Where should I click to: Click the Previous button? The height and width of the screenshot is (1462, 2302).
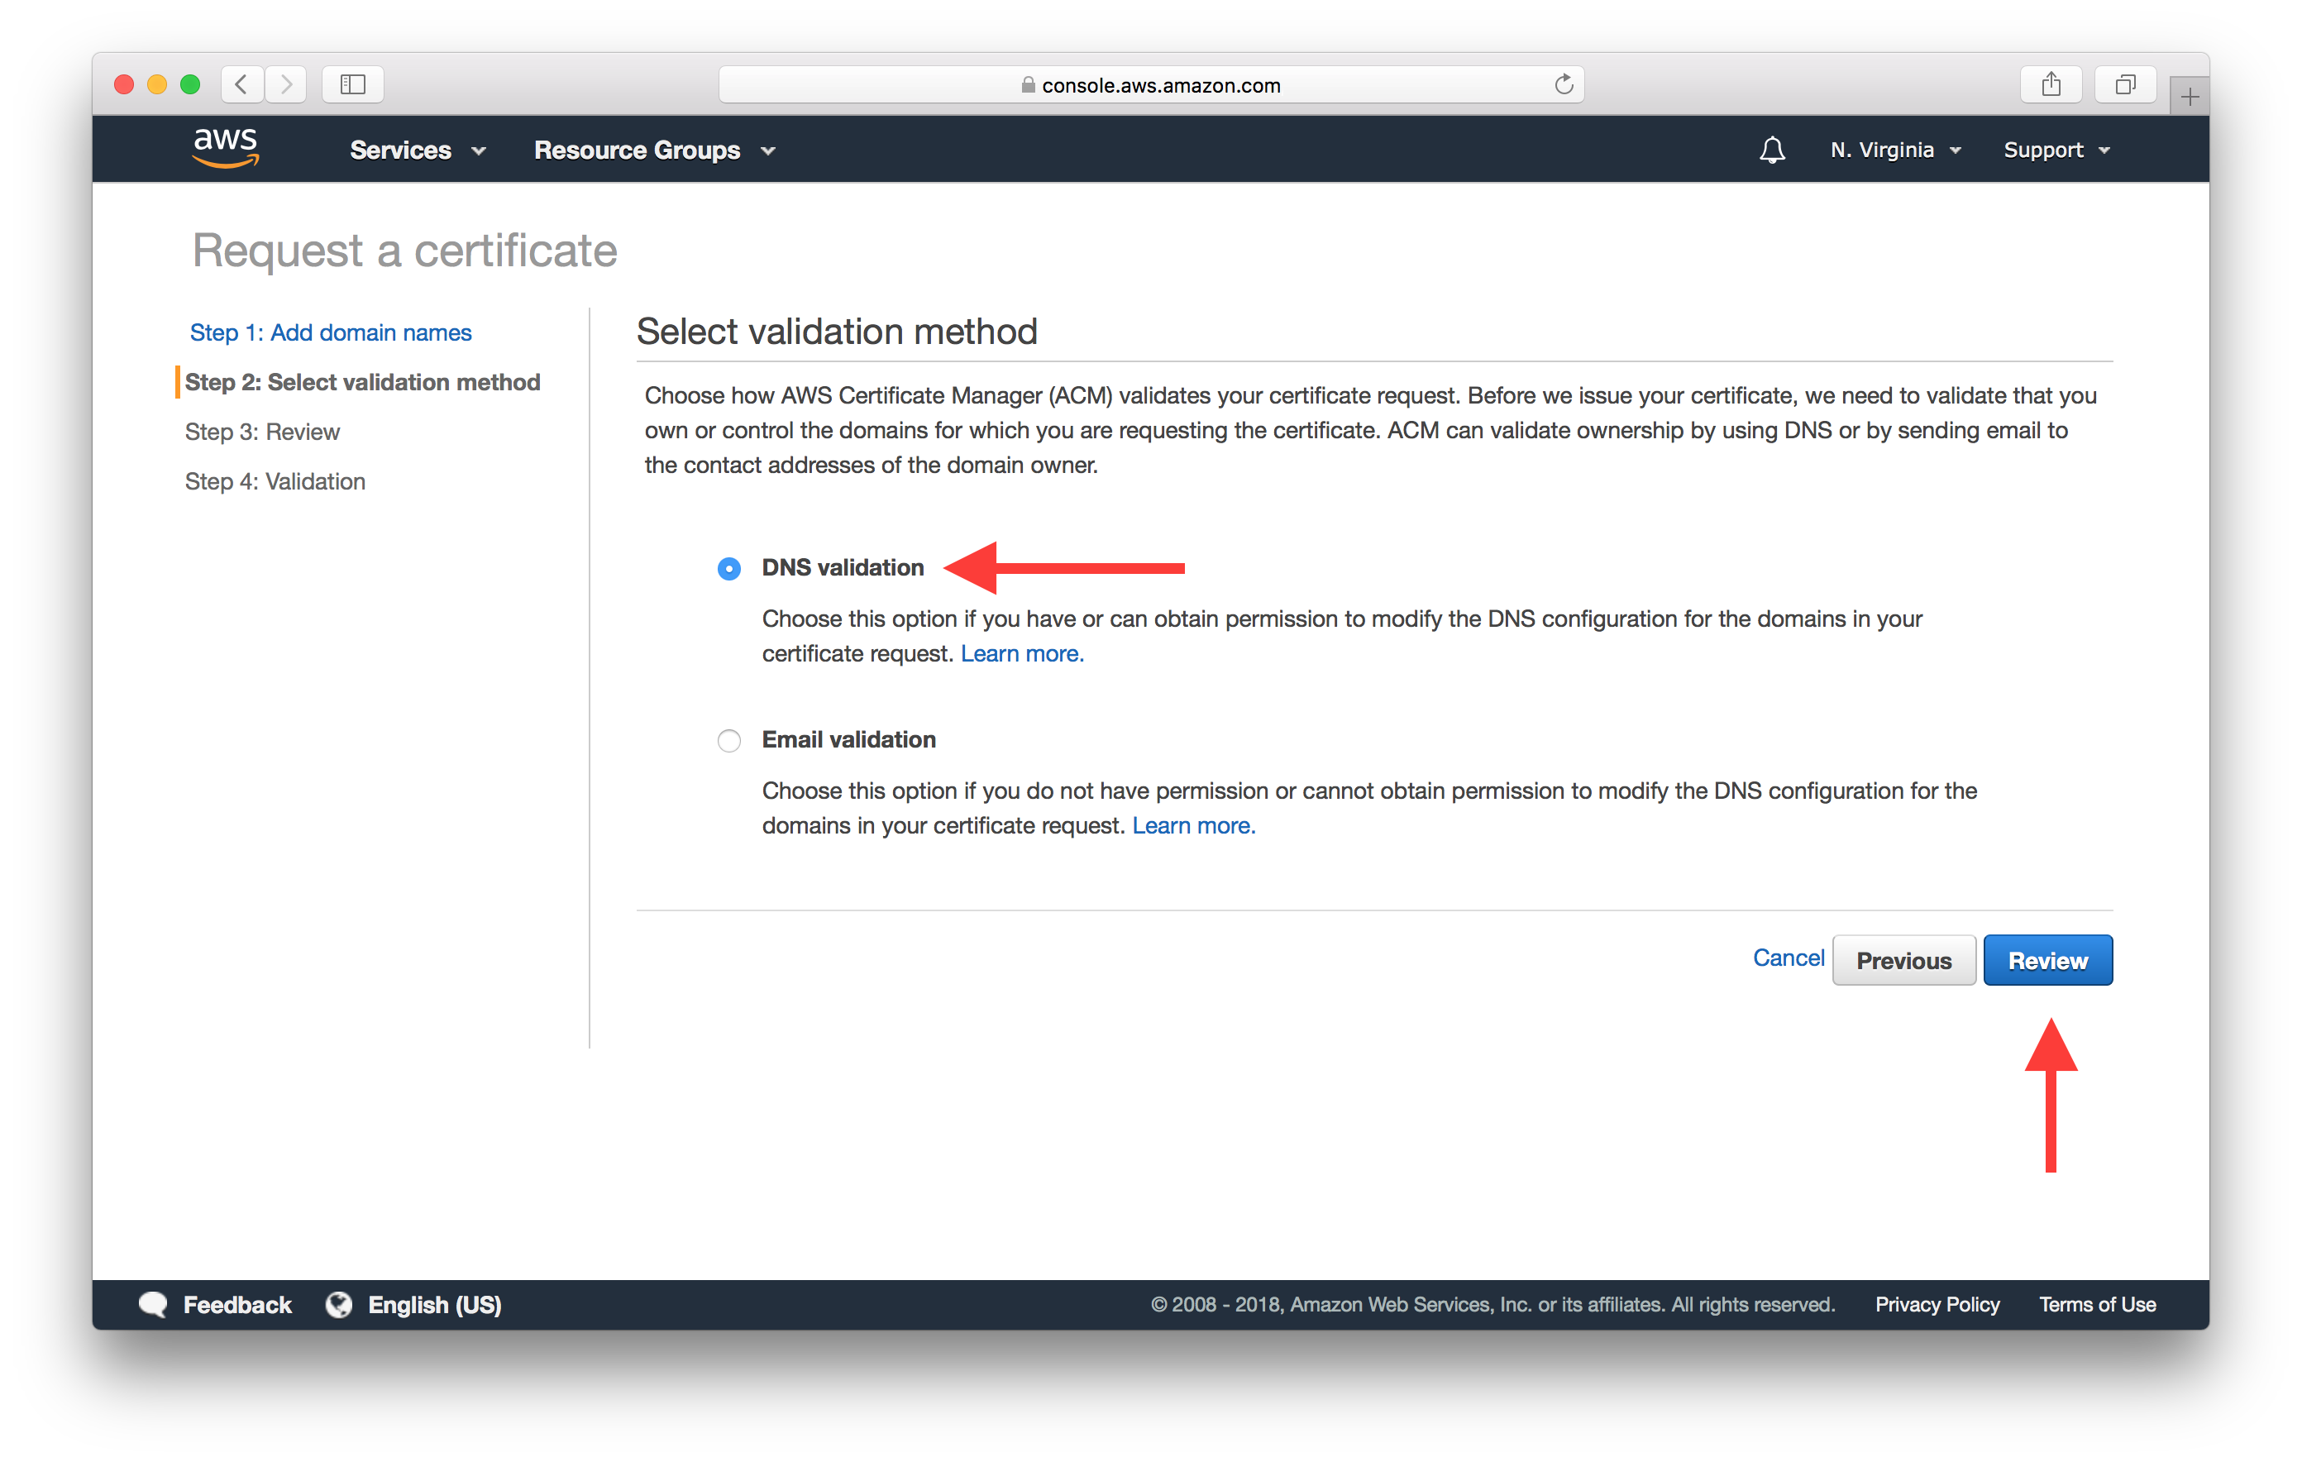(x=1903, y=960)
